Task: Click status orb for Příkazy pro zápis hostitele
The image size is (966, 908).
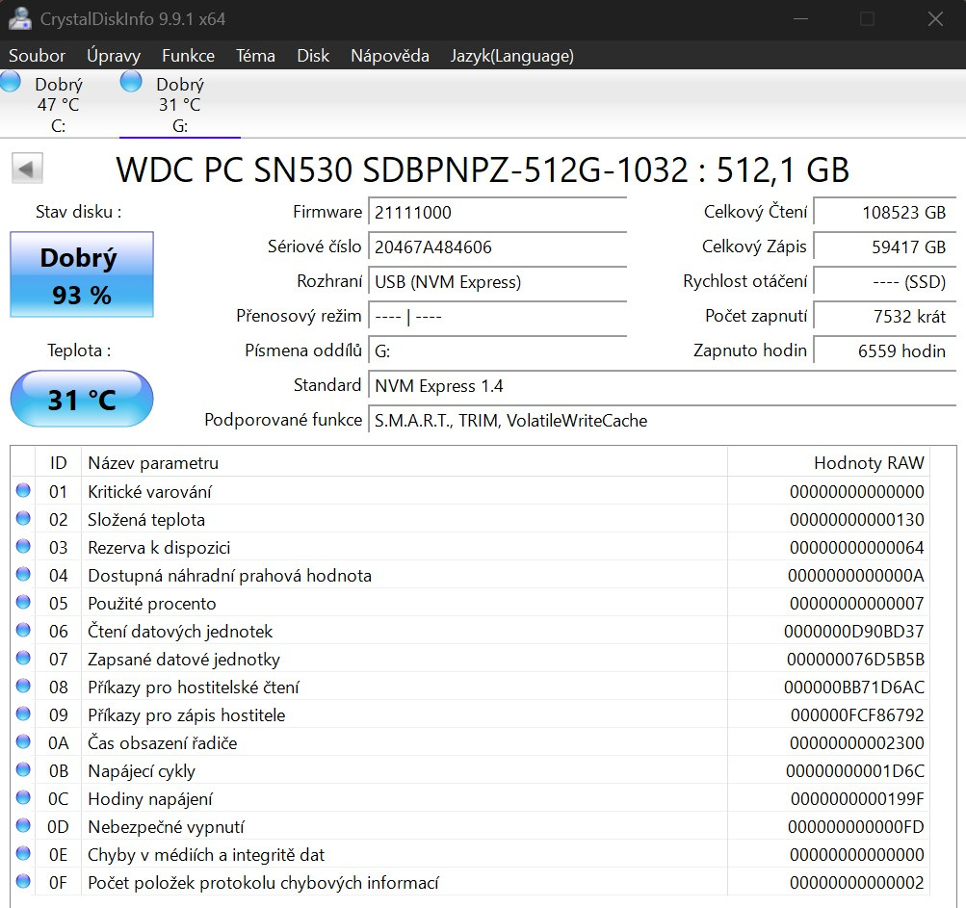Action: click(23, 713)
